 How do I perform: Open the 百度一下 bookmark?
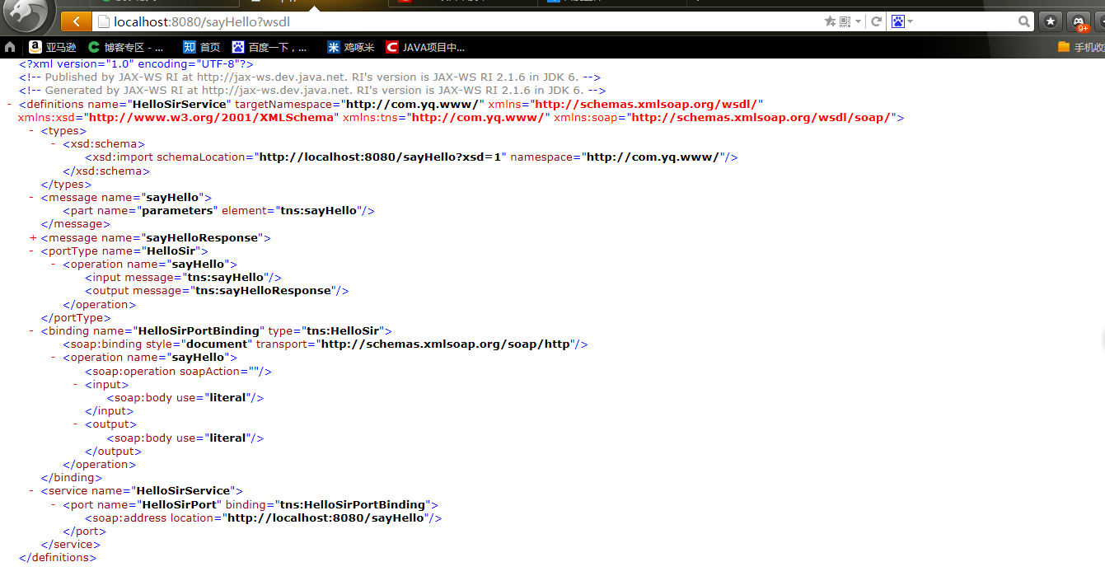pos(270,47)
